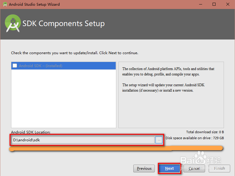The height and width of the screenshot is (176, 235).
Task: Click the SDK description paragraph about platform APIs
Action: point(168,72)
